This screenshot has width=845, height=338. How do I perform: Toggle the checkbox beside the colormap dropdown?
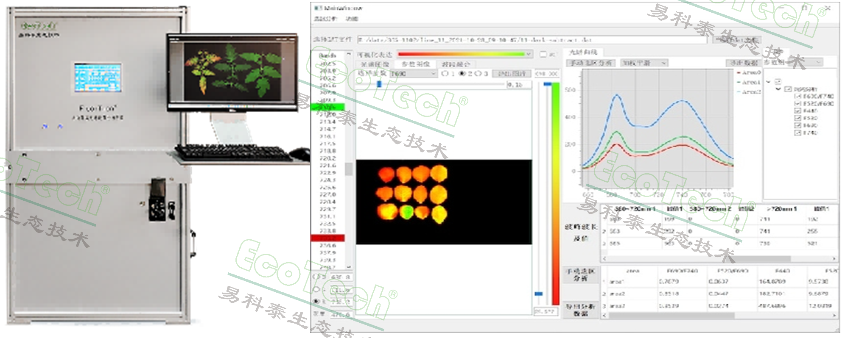tap(543, 54)
